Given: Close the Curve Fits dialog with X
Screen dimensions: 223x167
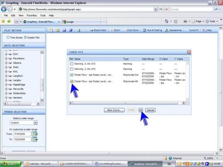Looking at the screenshot, I should [189, 52].
